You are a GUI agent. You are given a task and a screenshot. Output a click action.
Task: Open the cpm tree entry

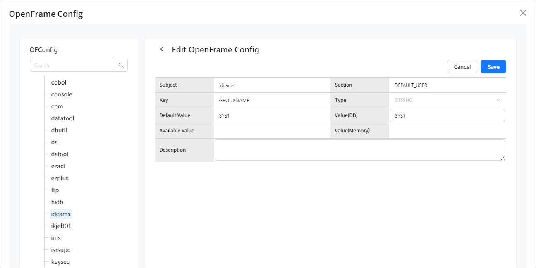click(57, 106)
